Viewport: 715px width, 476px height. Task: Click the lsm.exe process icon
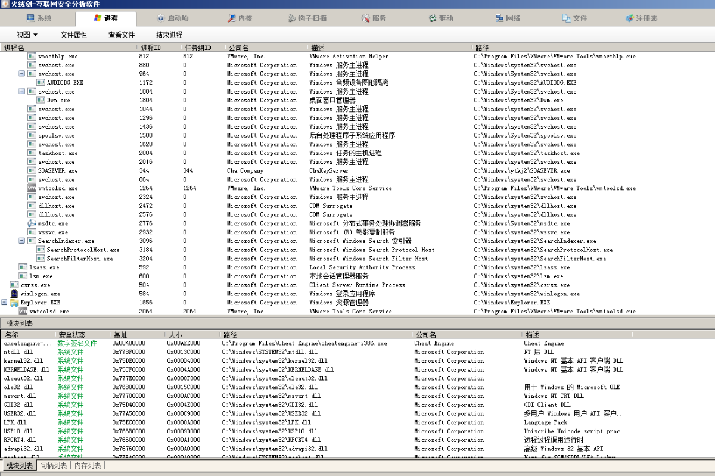point(23,276)
